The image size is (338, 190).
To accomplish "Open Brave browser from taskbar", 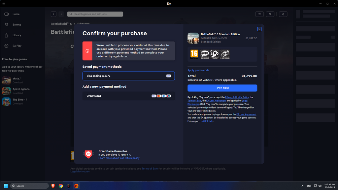I will pos(53,186).
